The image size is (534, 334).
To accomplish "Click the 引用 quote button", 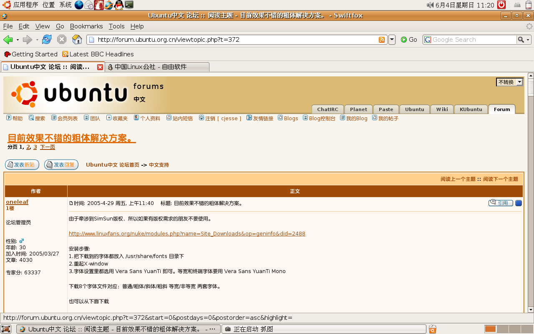I will tap(501, 203).
